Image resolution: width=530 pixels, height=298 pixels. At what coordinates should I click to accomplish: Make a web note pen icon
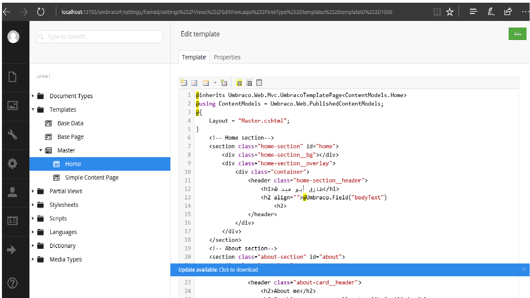tap(491, 12)
